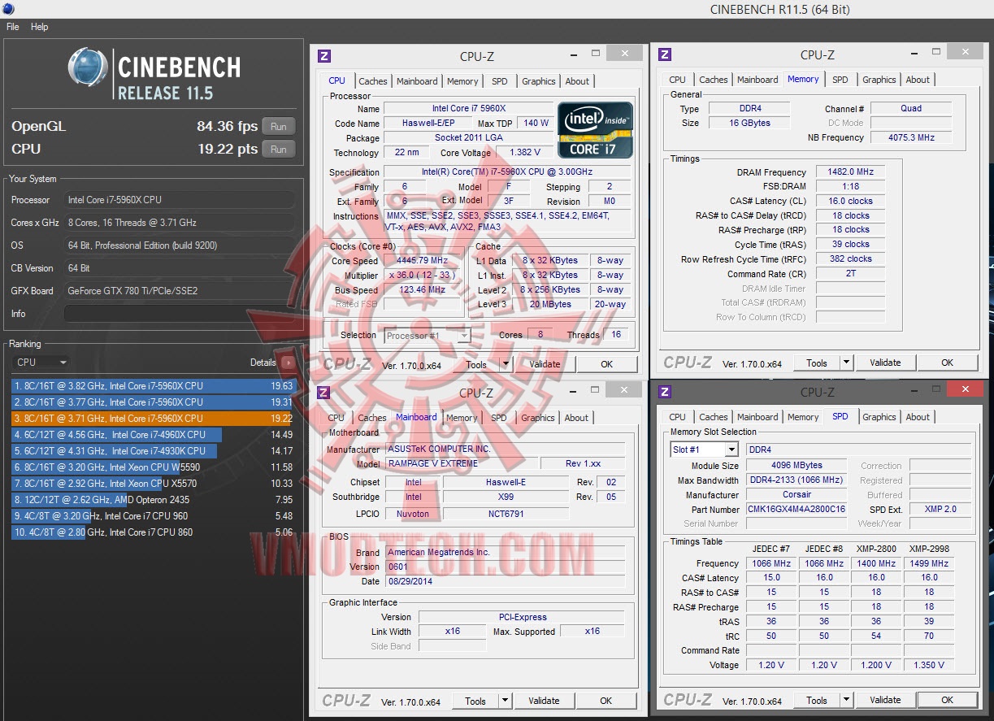994x721 pixels.
Task: Select ranking entry Core i7-4960X at 4.56 GHz
Action: (x=153, y=435)
